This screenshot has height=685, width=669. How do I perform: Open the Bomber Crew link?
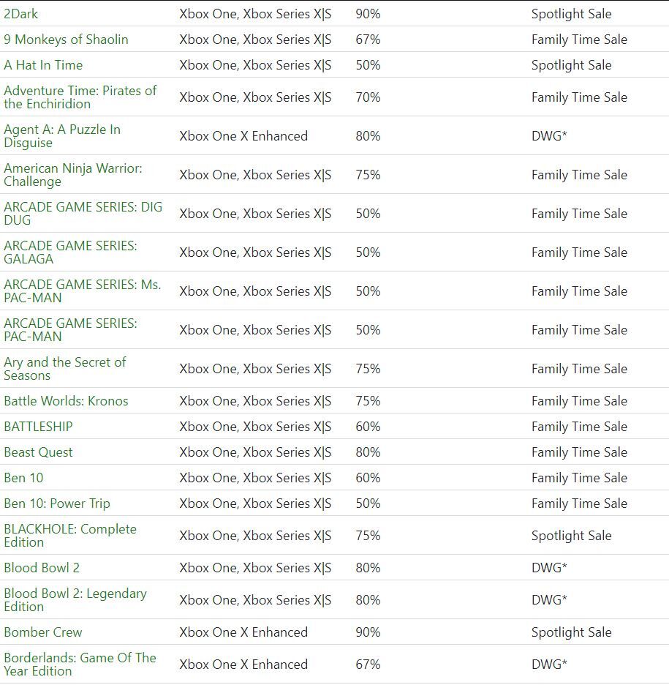tap(42, 632)
